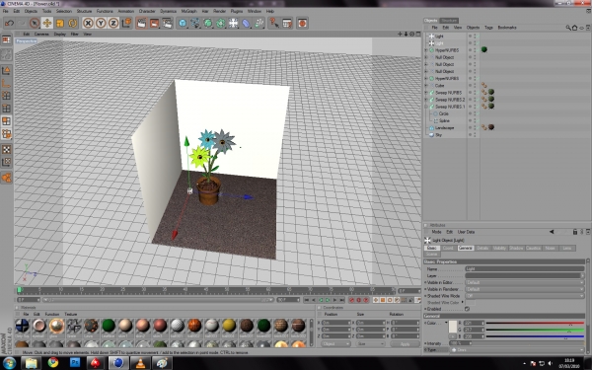The height and width of the screenshot is (370, 592).
Task: Click the Bookmarks menu in Objects manager
Action: 507,28
